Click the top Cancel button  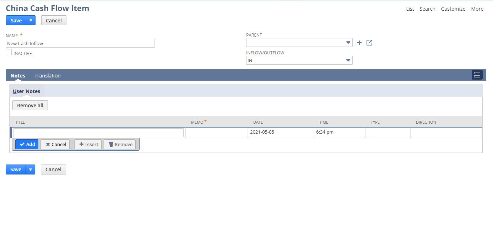pos(54,21)
